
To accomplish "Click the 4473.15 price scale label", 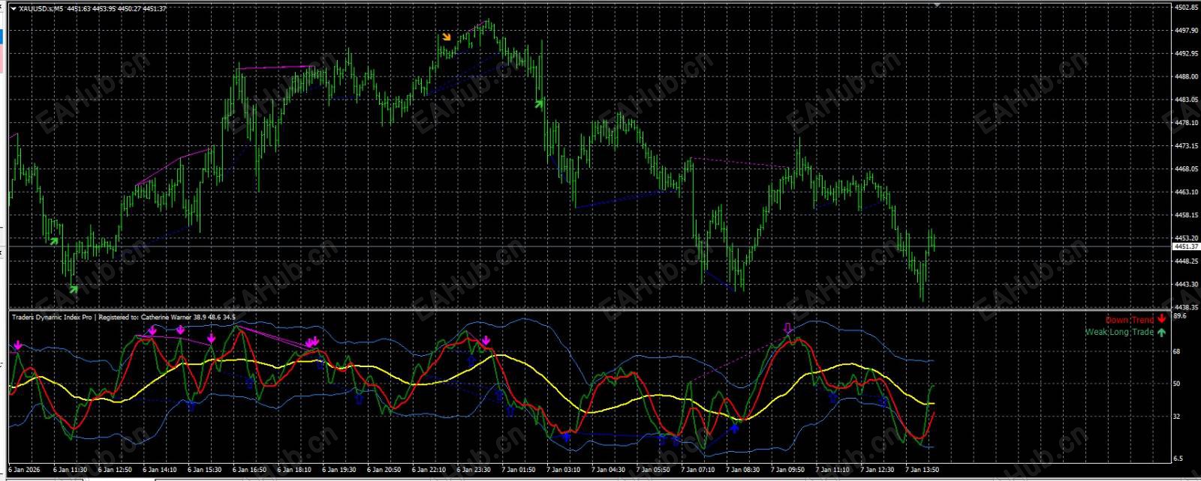I will point(1186,145).
